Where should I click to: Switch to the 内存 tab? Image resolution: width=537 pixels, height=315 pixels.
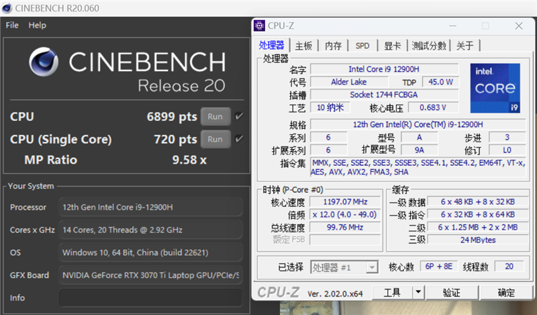pos(333,46)
